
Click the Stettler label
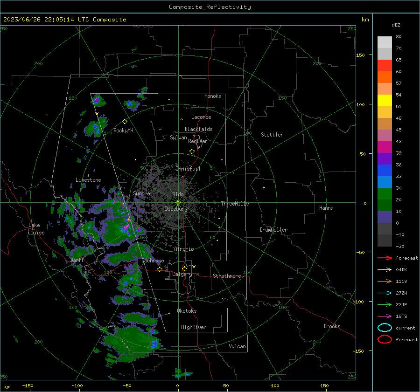[272, 135]
